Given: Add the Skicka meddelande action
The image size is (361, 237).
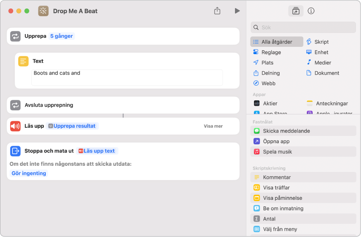Looking at the screenshot, I should pyautogui.click(x=303, y=131).
